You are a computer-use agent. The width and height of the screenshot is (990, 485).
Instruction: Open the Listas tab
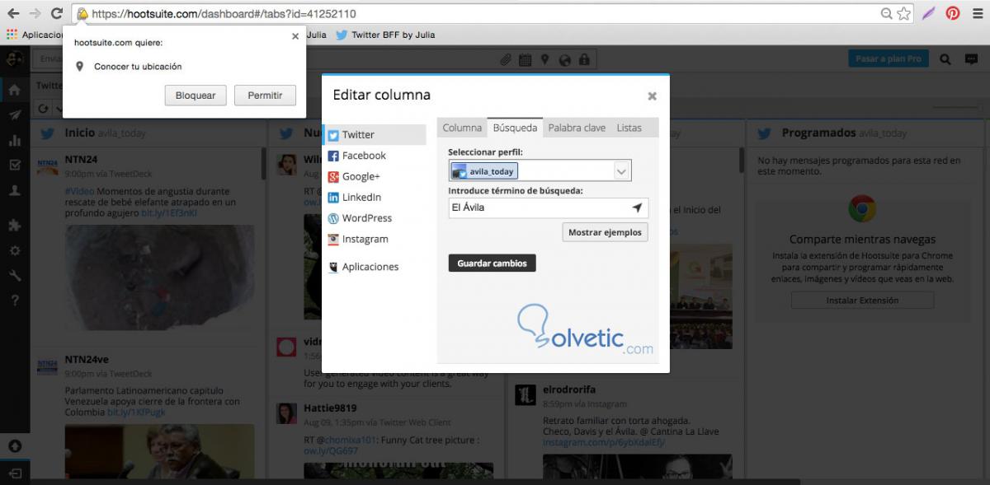coord(629,128)
